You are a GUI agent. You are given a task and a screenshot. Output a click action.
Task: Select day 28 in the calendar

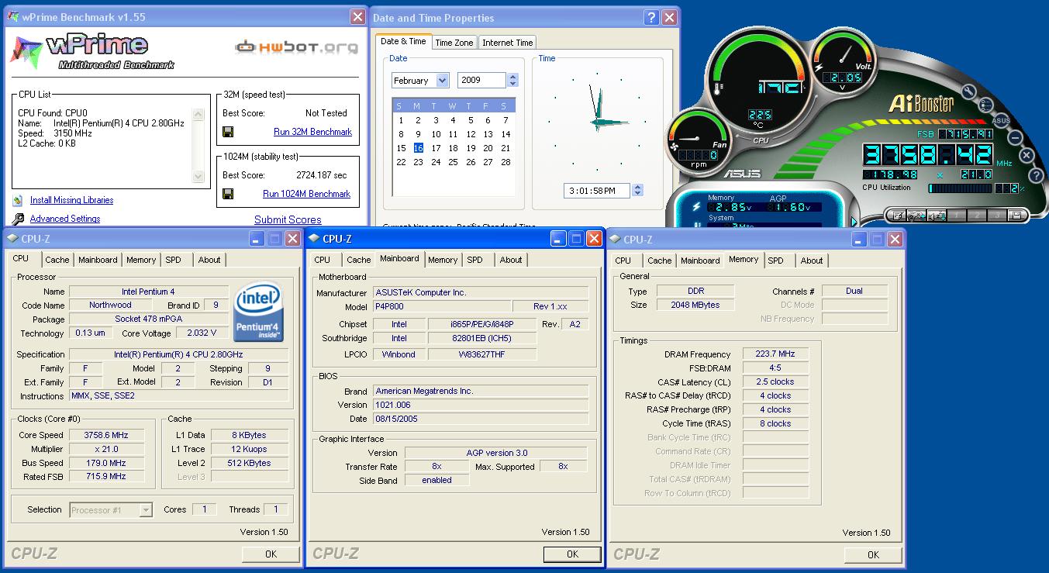point(506,162)
